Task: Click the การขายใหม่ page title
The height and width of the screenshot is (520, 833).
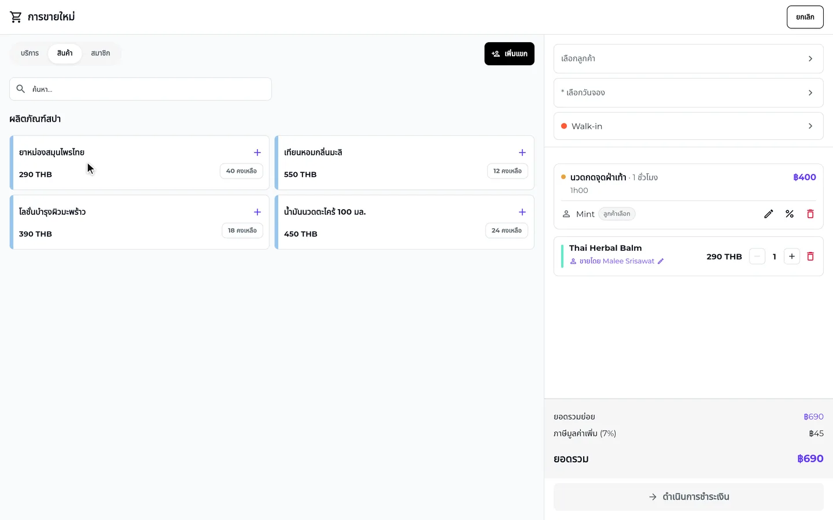Action: coord(51,17)
